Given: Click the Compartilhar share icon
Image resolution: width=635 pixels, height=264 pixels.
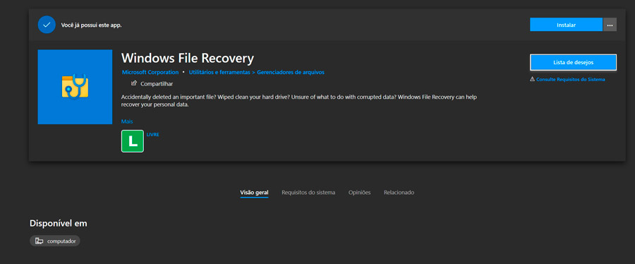Looking at the screenshot, I should [x=133, y=83].
